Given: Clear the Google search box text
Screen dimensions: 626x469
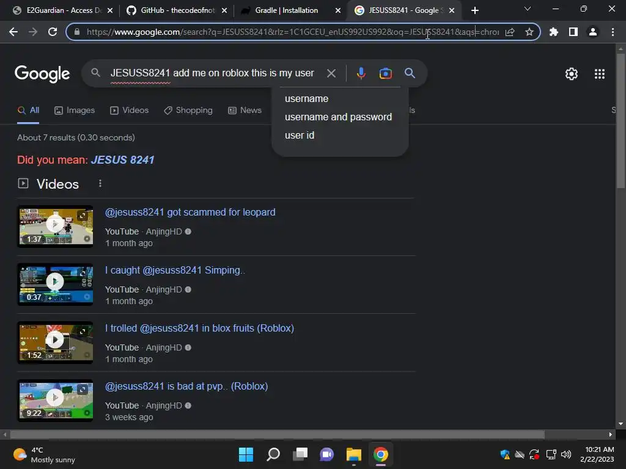Looking at the screenshot, I should click(331, 73).
